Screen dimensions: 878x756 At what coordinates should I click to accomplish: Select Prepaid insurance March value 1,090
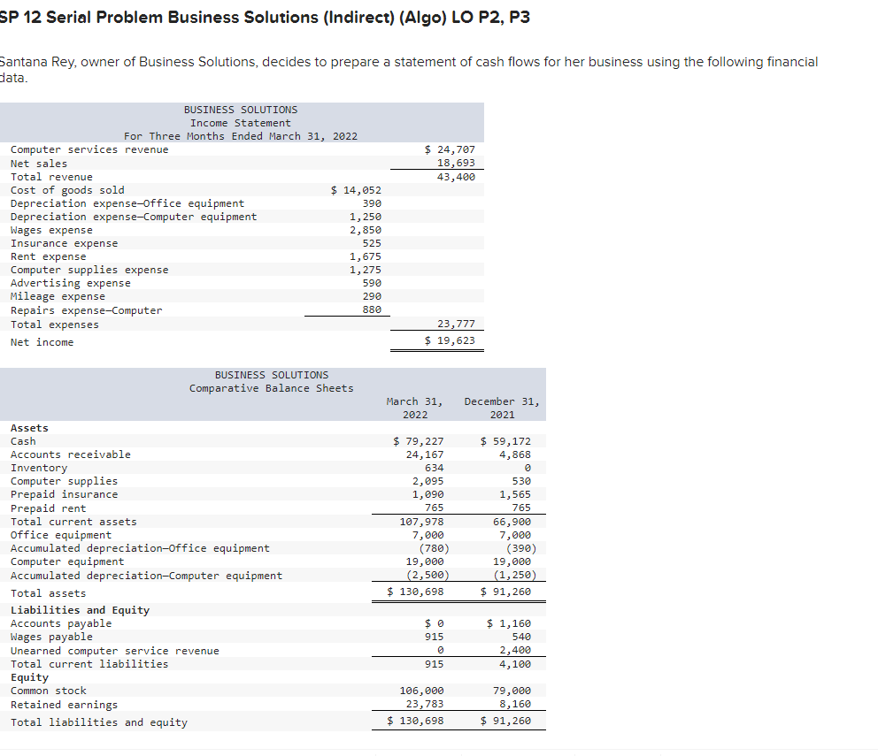[427, 494]
